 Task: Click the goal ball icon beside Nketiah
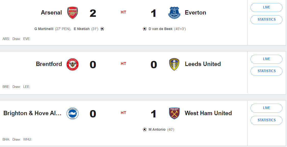click(102, 29)
